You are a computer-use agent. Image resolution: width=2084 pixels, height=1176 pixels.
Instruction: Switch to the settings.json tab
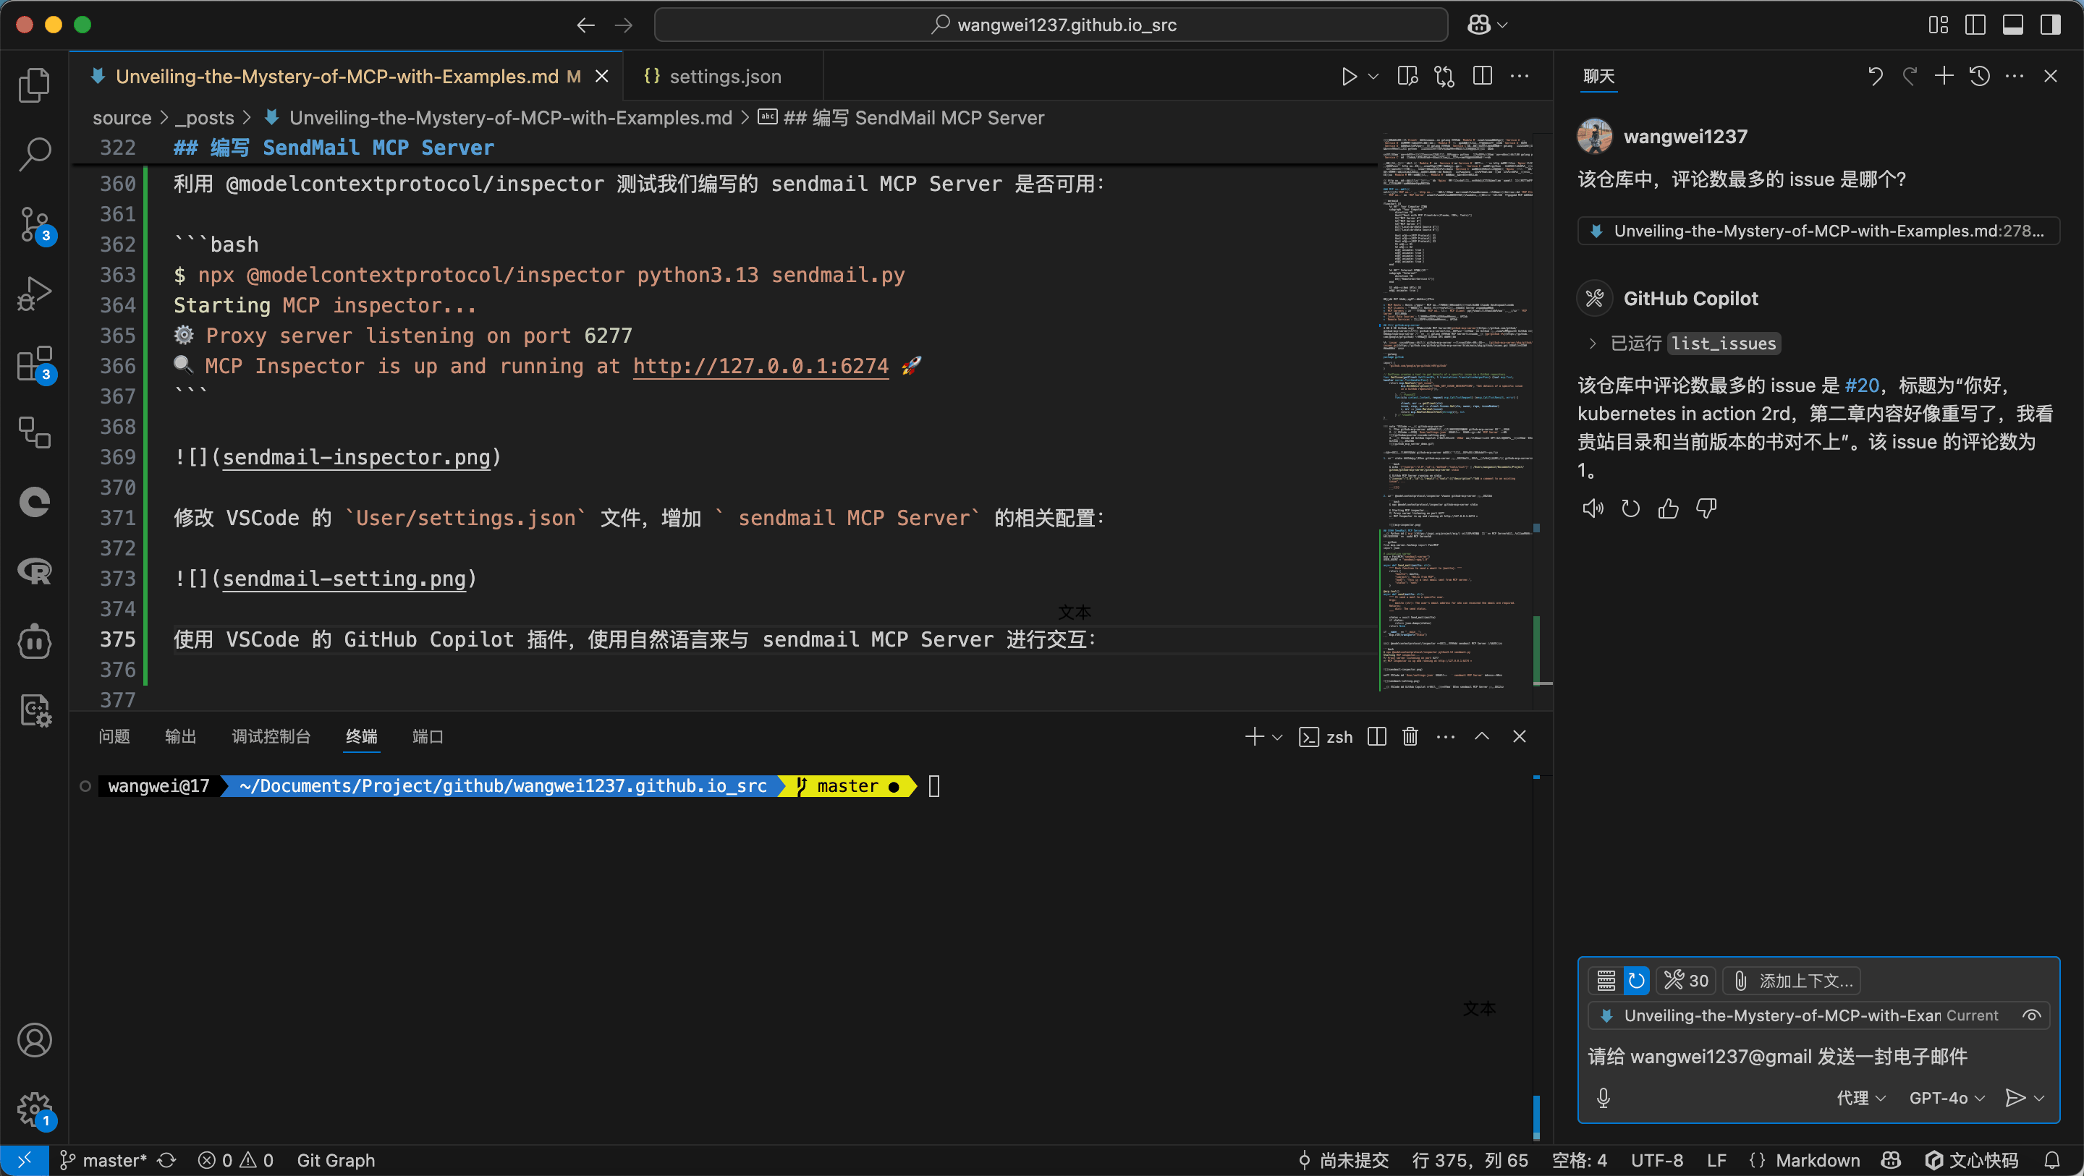pyautogui.click(x=724, y=76)
